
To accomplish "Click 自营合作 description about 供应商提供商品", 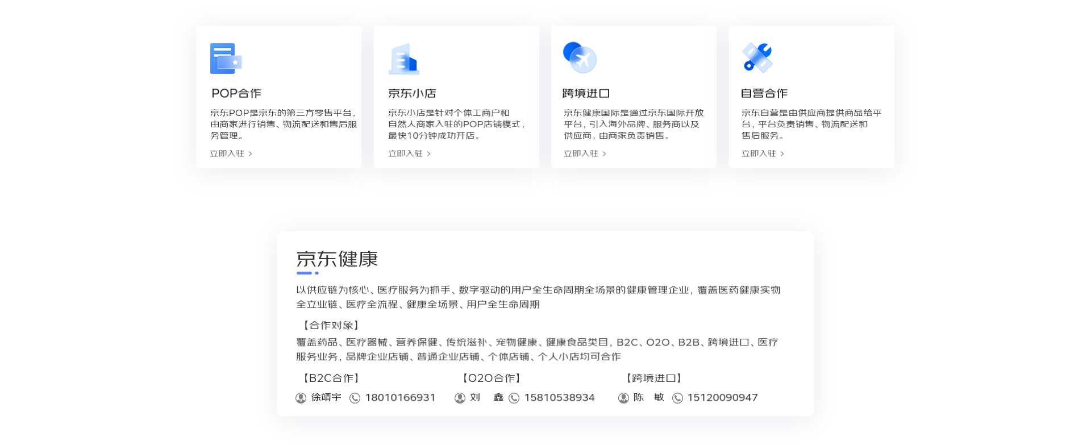I will click(811, 124).
